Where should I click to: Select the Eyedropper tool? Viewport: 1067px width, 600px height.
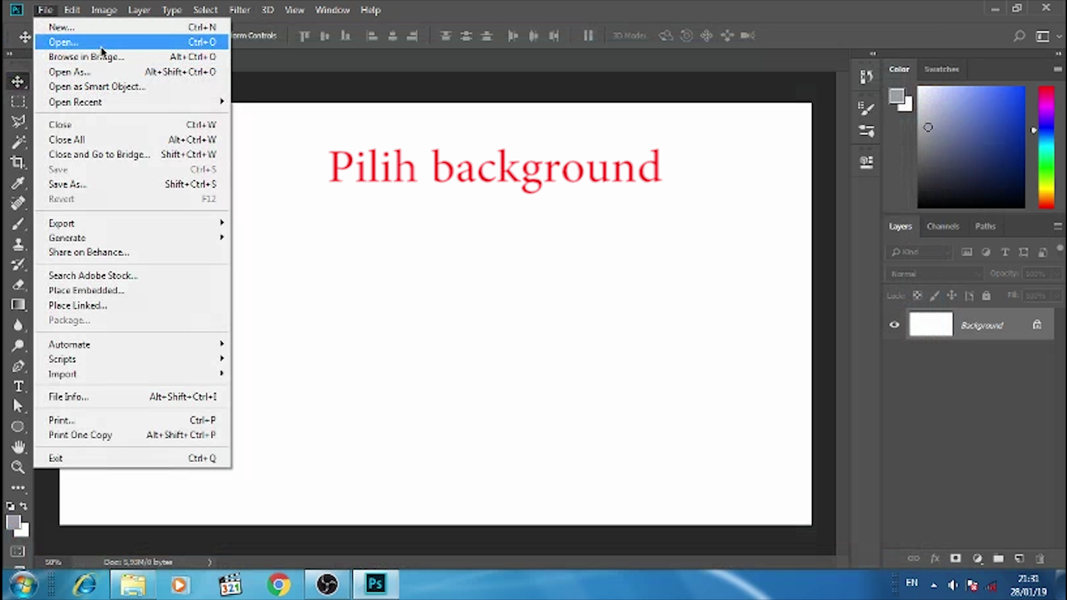18,183
